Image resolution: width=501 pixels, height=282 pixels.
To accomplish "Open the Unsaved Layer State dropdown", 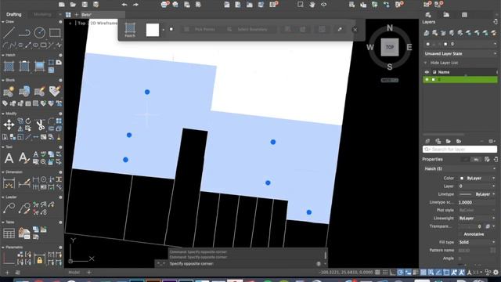I will pyautogui.click(x=460, y=54).
